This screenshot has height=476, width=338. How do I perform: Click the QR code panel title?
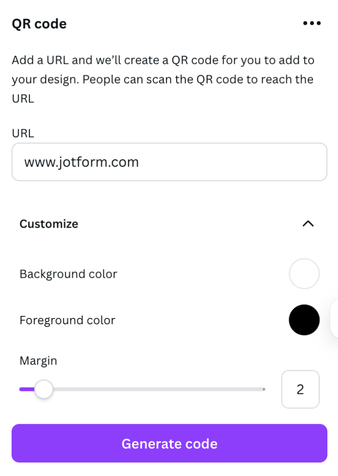pos(39,23)
